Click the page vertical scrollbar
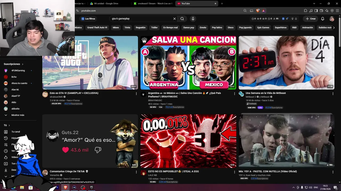Viewport: 341px width, 191px height. coord(339,32)
